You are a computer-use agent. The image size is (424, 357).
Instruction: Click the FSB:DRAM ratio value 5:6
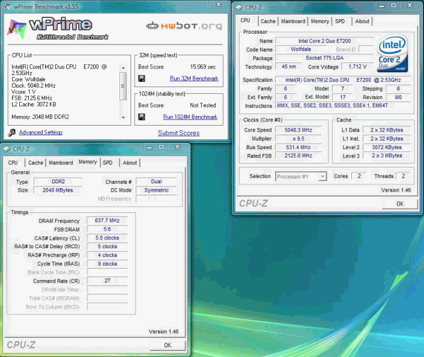pyautogui.click(x=107, y=229)
